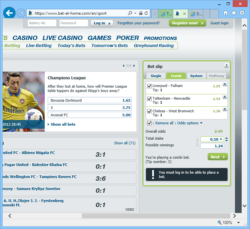Viewport: 250px width, 229px height.
Task: Clear the total stake with X icon
Action: 221,139
